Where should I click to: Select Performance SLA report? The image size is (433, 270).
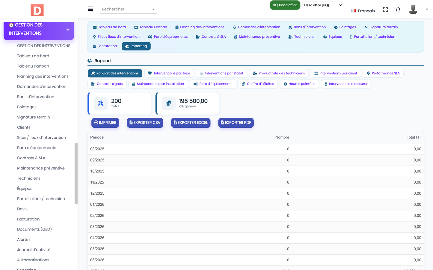click(383, 73)
